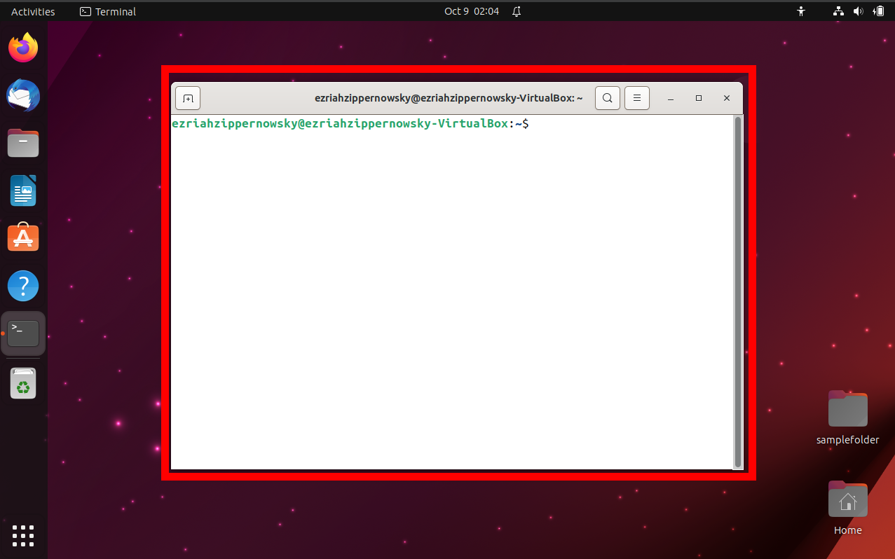Open the notification bell in top bar
Screen dimensions: 895x559
[x=517, y=11]
